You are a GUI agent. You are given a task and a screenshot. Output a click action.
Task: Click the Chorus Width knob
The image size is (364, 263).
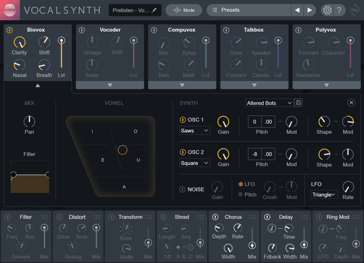pyautogui.click(x=228, y=248)
